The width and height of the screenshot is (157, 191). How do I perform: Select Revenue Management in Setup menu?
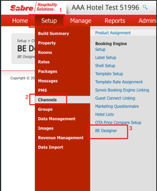[61, 138]
